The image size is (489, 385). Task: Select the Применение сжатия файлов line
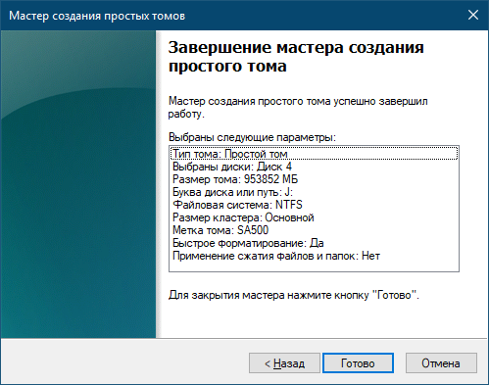[x=314, y=256]
